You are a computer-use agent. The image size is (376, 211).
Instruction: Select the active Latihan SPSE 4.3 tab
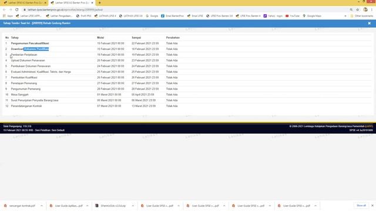tap(71, 2)
